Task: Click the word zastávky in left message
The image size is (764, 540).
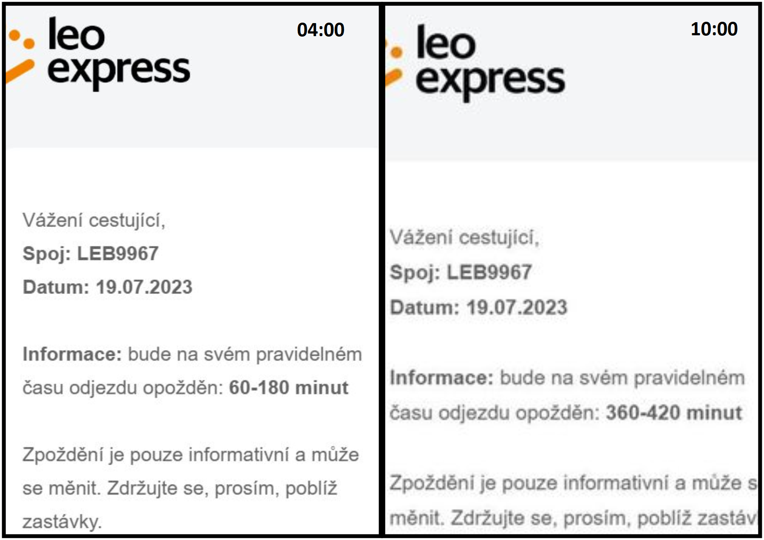Action: tap(62, 521)
